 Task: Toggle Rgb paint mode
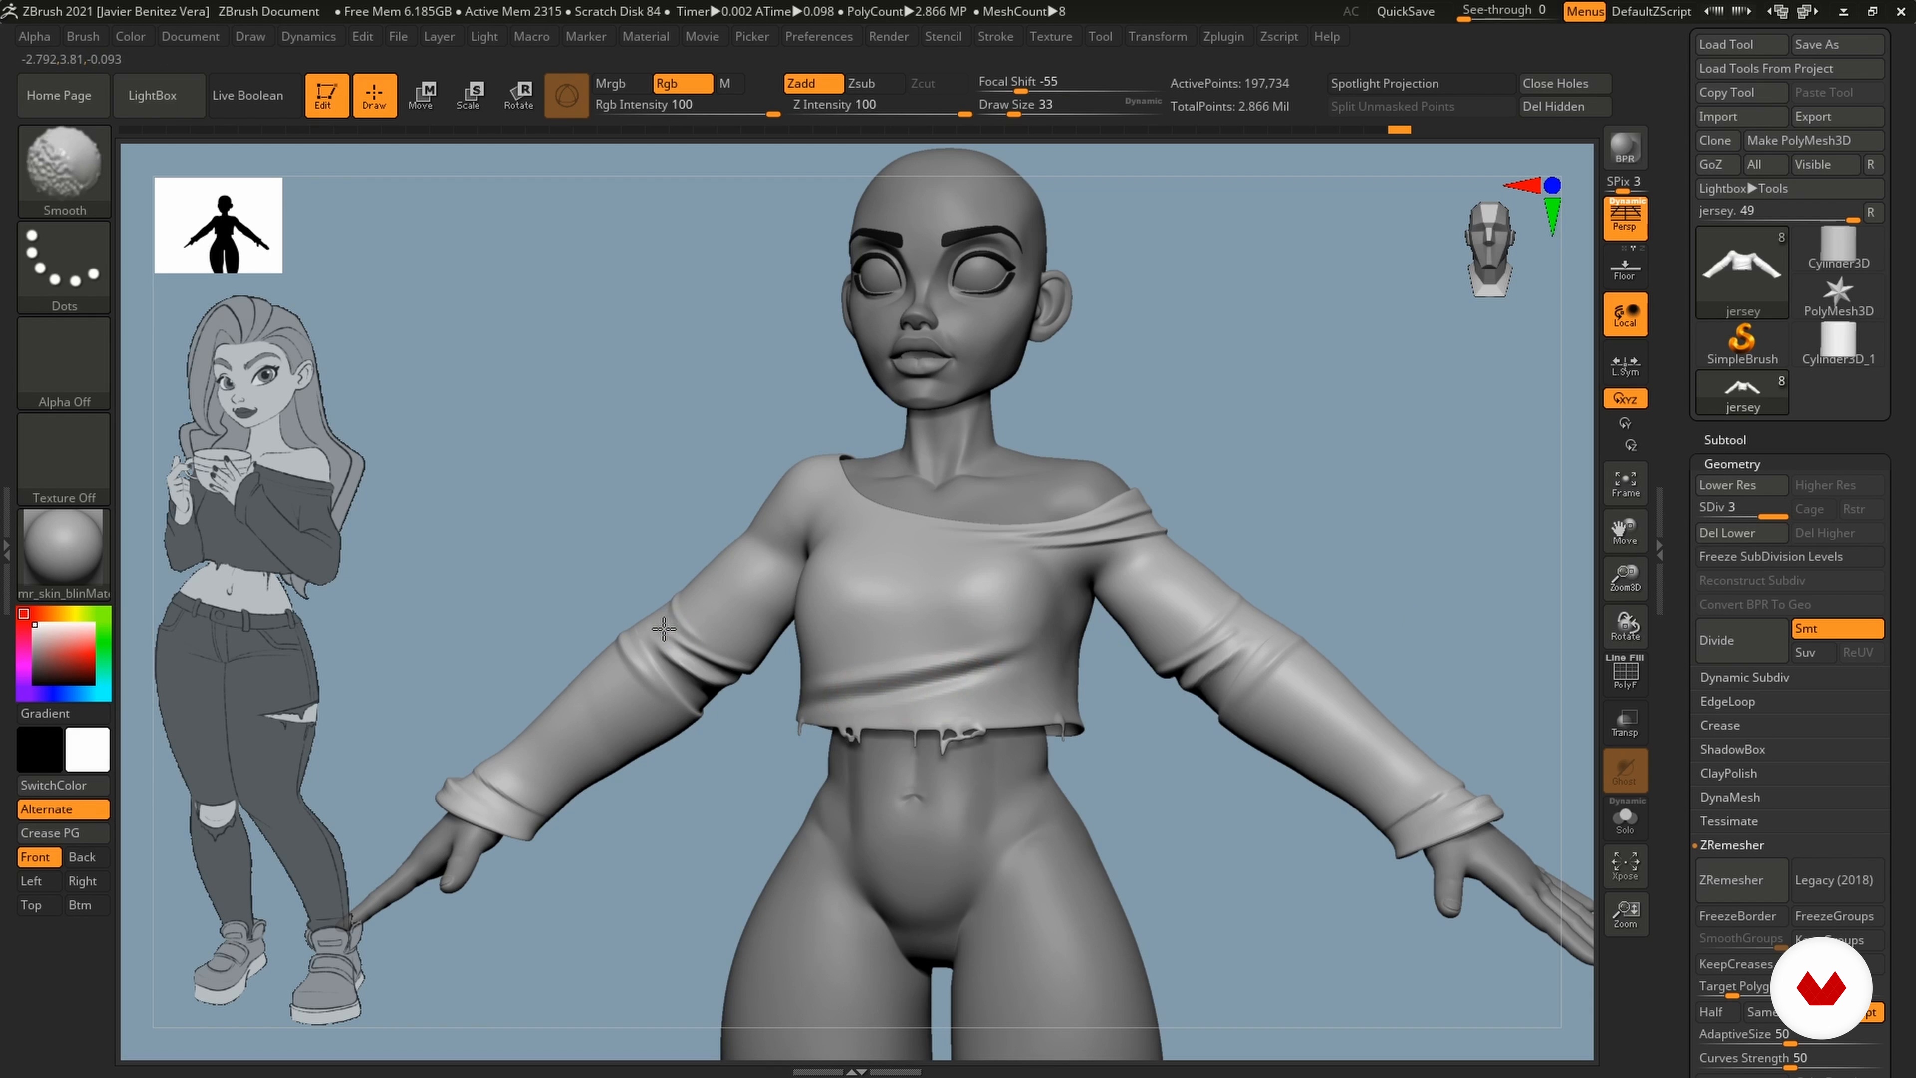tap(683, 83)
